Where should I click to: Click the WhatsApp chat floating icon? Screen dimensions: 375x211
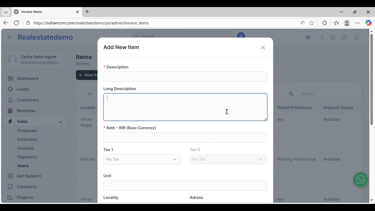(x=360, y=179)
